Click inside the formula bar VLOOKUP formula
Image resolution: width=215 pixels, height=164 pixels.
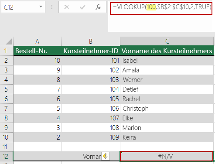162,7
